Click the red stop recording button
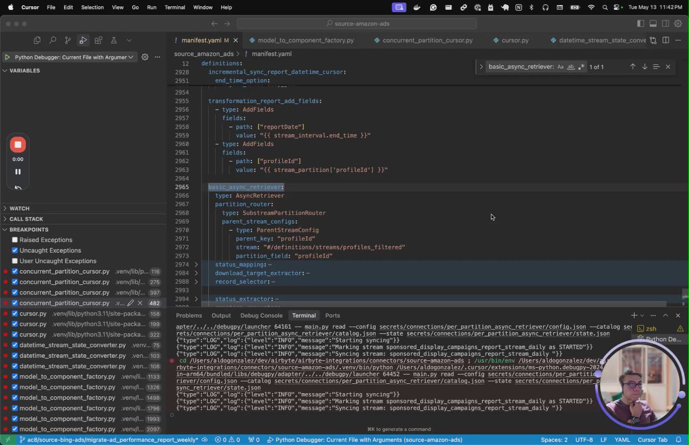This screenshot has width=689, height=445. [18, 145]
